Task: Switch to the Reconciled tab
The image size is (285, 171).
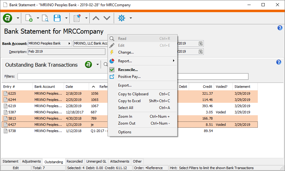Action: tap(75, 161)
